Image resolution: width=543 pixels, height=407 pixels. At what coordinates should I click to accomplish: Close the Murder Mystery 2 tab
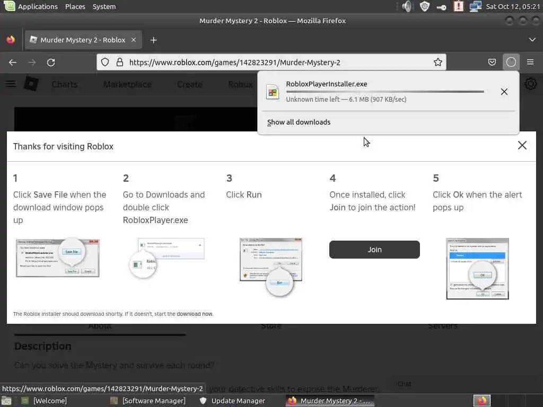click(134, 40)
